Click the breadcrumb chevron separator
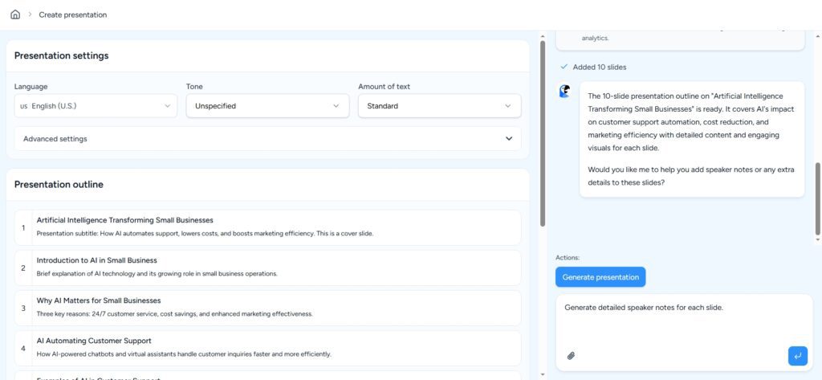Screen dimensions: 822x380 30,14
